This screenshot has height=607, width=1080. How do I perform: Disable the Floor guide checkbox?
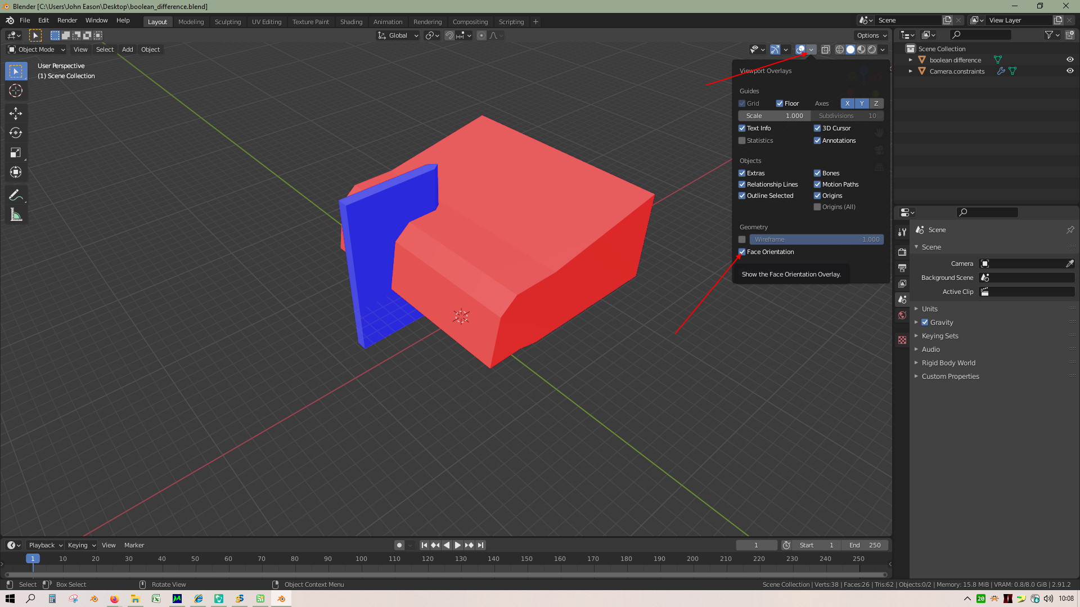click(780, 103)
